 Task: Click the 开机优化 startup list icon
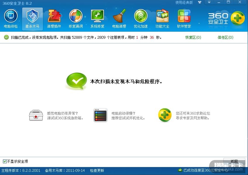(100, 115)
